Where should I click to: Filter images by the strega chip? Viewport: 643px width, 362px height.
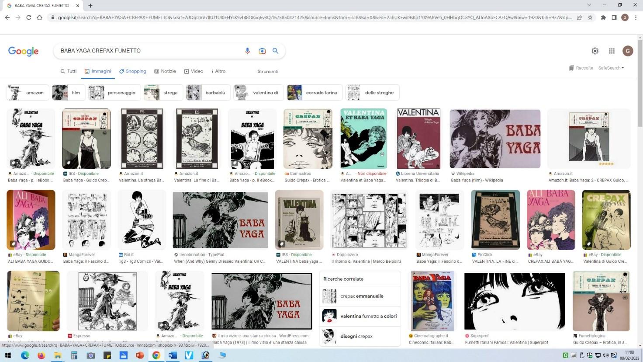[163, 93]
